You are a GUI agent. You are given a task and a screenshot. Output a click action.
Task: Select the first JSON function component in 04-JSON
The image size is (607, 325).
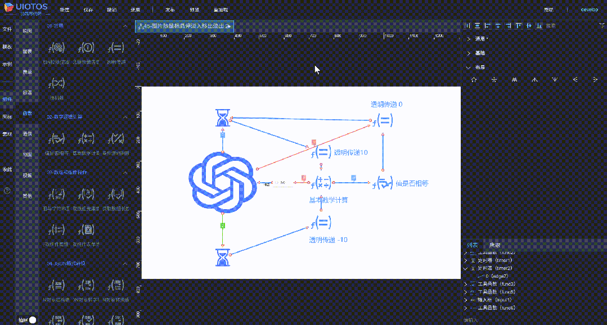coord(56,286)
